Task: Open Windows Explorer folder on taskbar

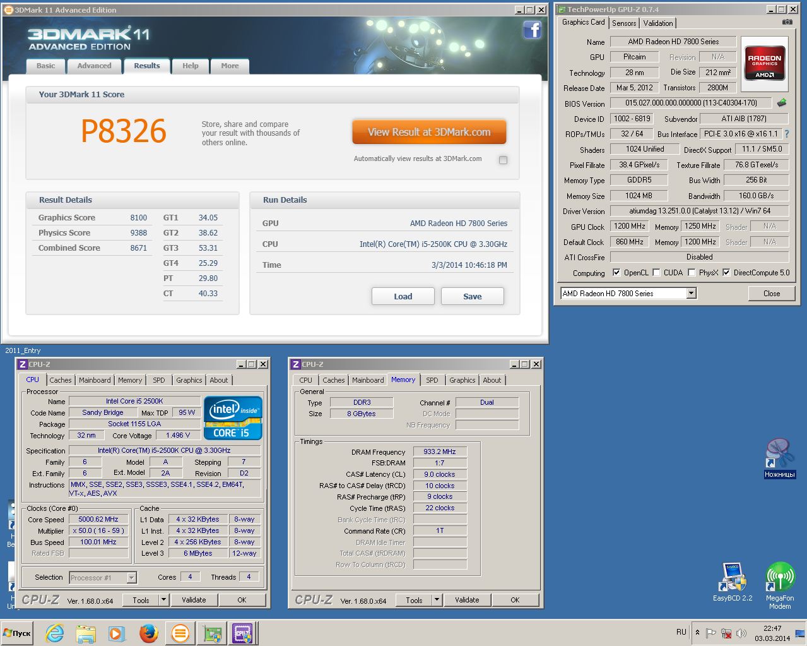Action: [86, 633]
